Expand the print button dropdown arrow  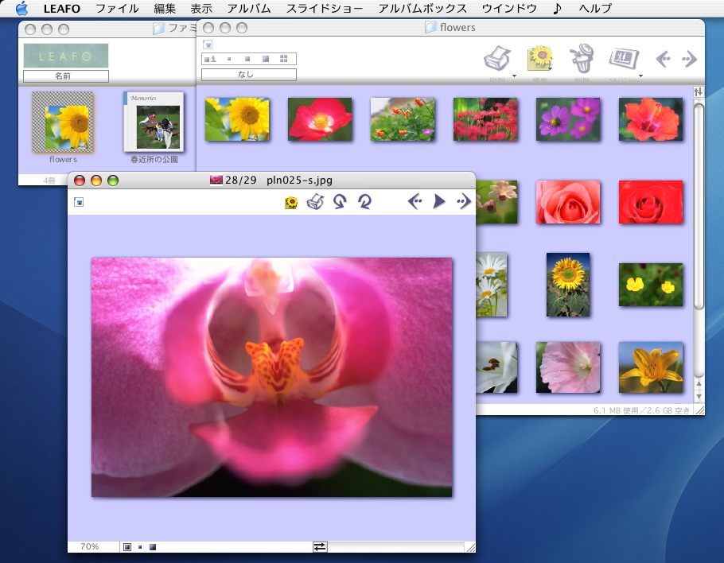pyautogui.click(x=515, y=76)
